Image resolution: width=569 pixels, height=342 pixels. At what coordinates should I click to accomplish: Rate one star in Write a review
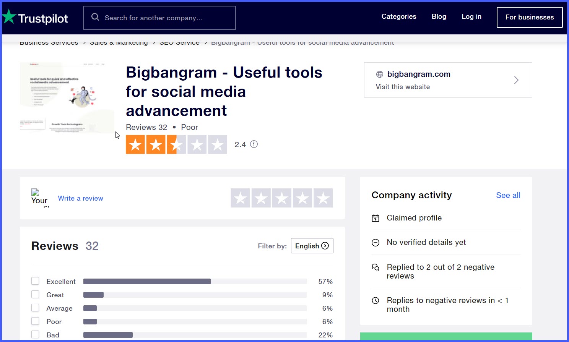tap(240, 198)
